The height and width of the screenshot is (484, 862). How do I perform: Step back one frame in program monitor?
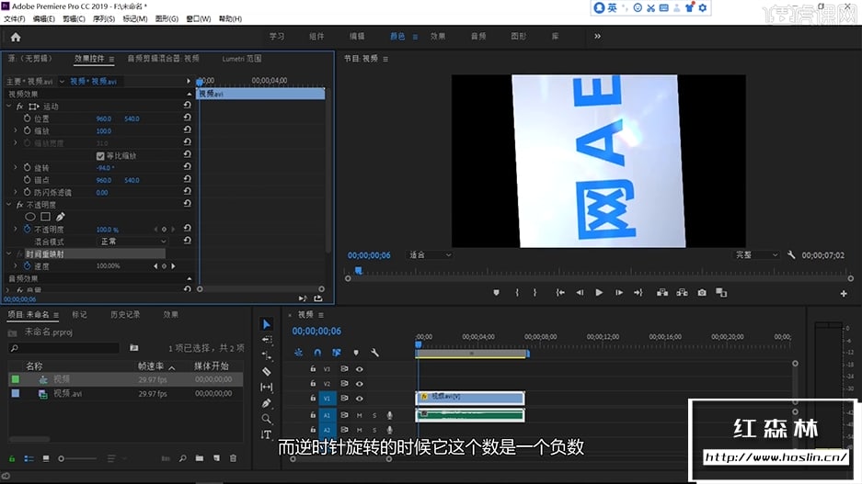580,292
